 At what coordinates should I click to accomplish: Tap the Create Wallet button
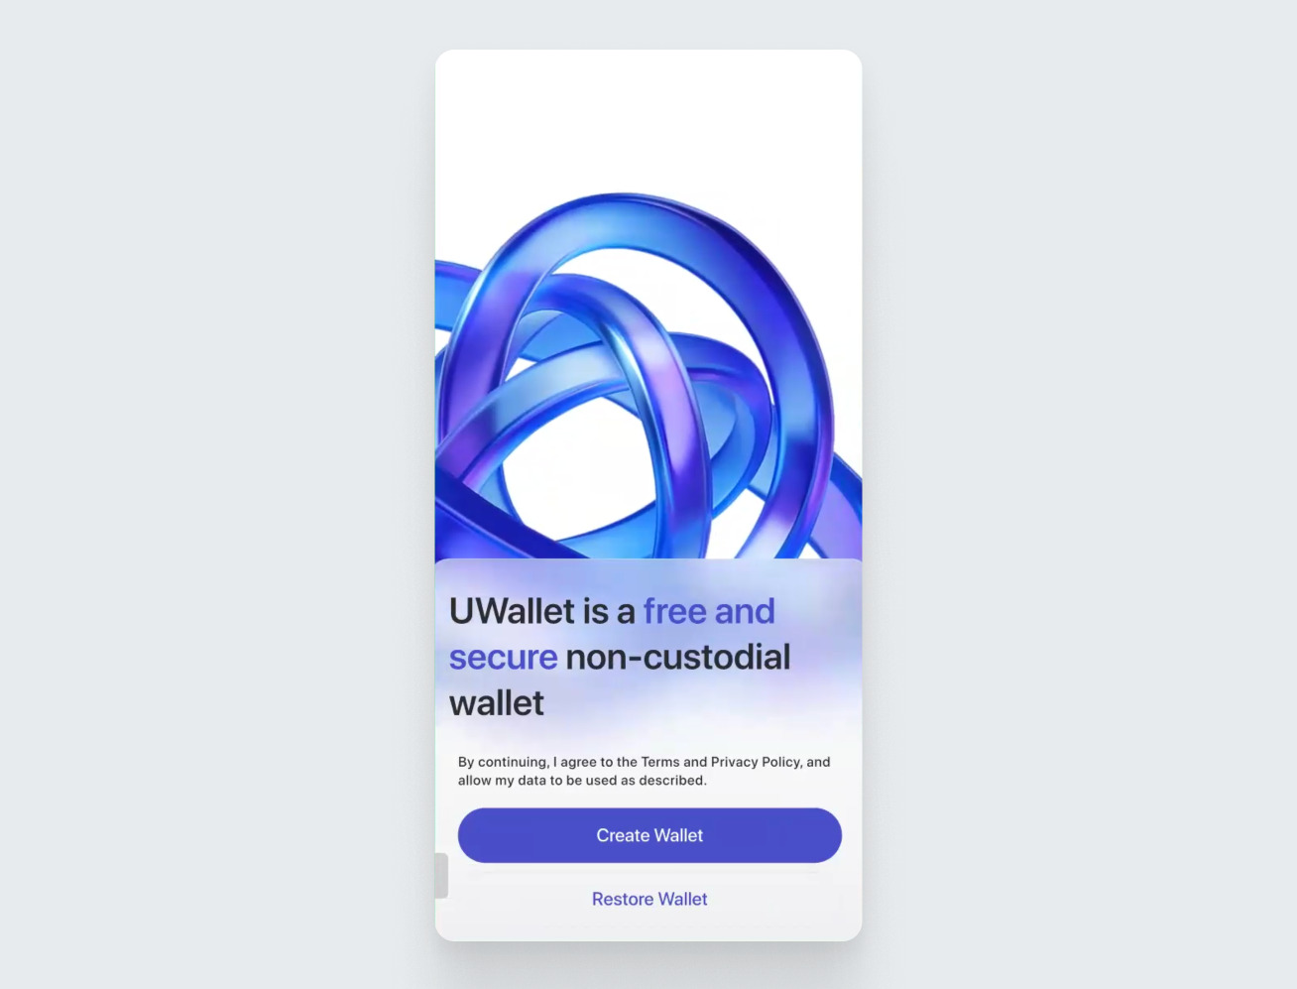(x=649, y=835)
